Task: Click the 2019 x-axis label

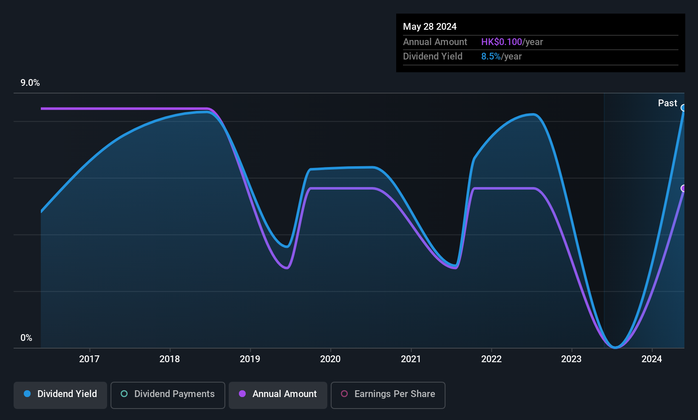Action: point(250,359)
